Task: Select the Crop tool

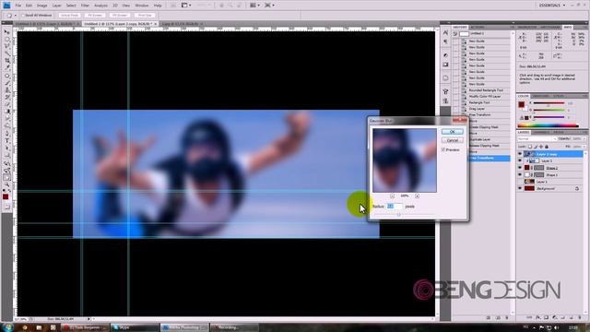Action: [6, 60]
